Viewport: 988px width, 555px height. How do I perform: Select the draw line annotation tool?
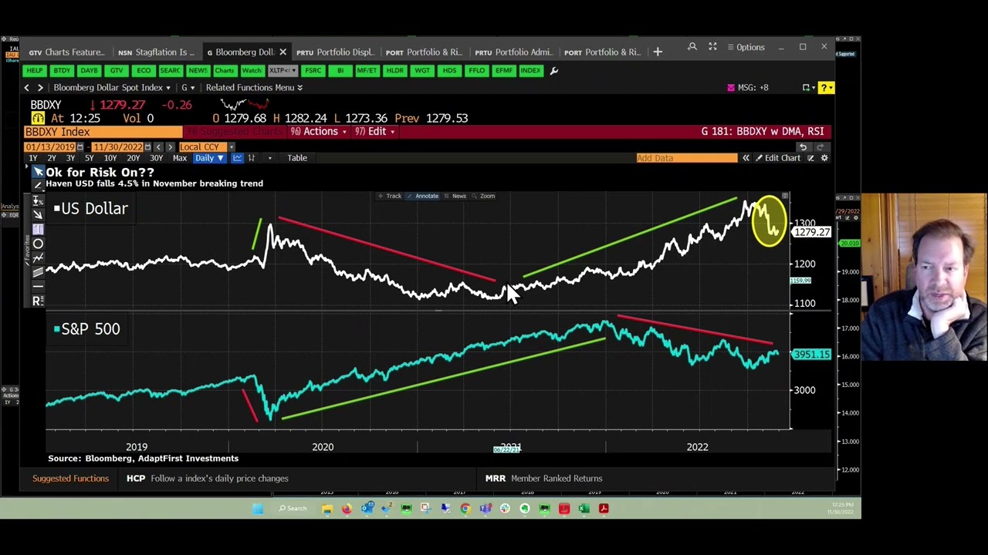point(38,186)
